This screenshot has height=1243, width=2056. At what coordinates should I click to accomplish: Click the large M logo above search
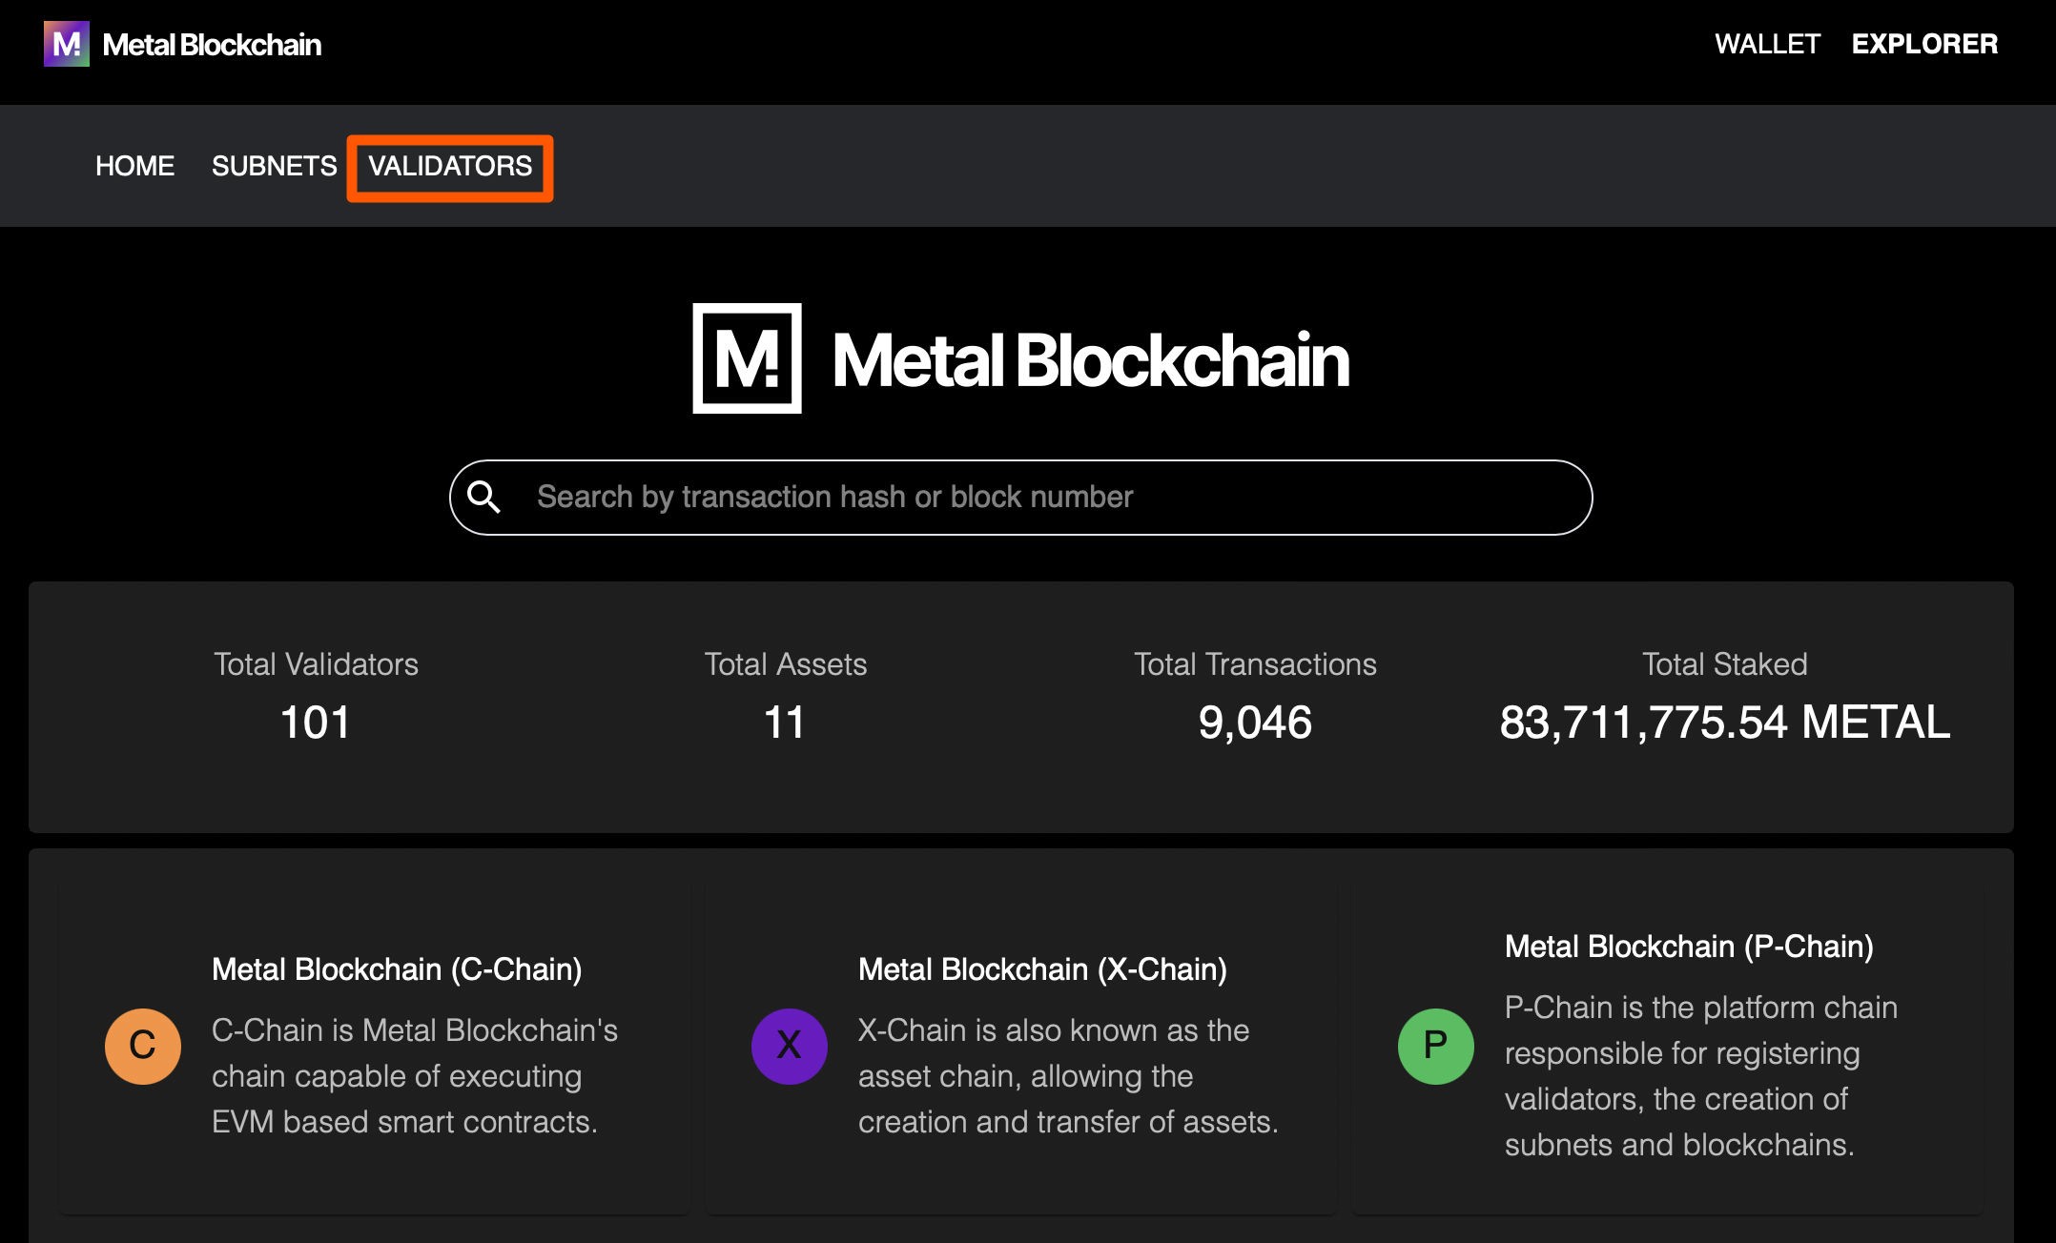coord(747,358)
